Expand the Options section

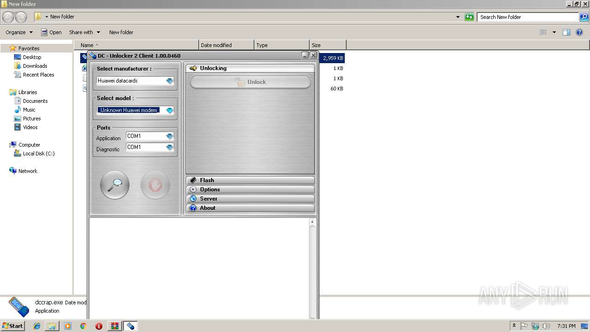250,190
